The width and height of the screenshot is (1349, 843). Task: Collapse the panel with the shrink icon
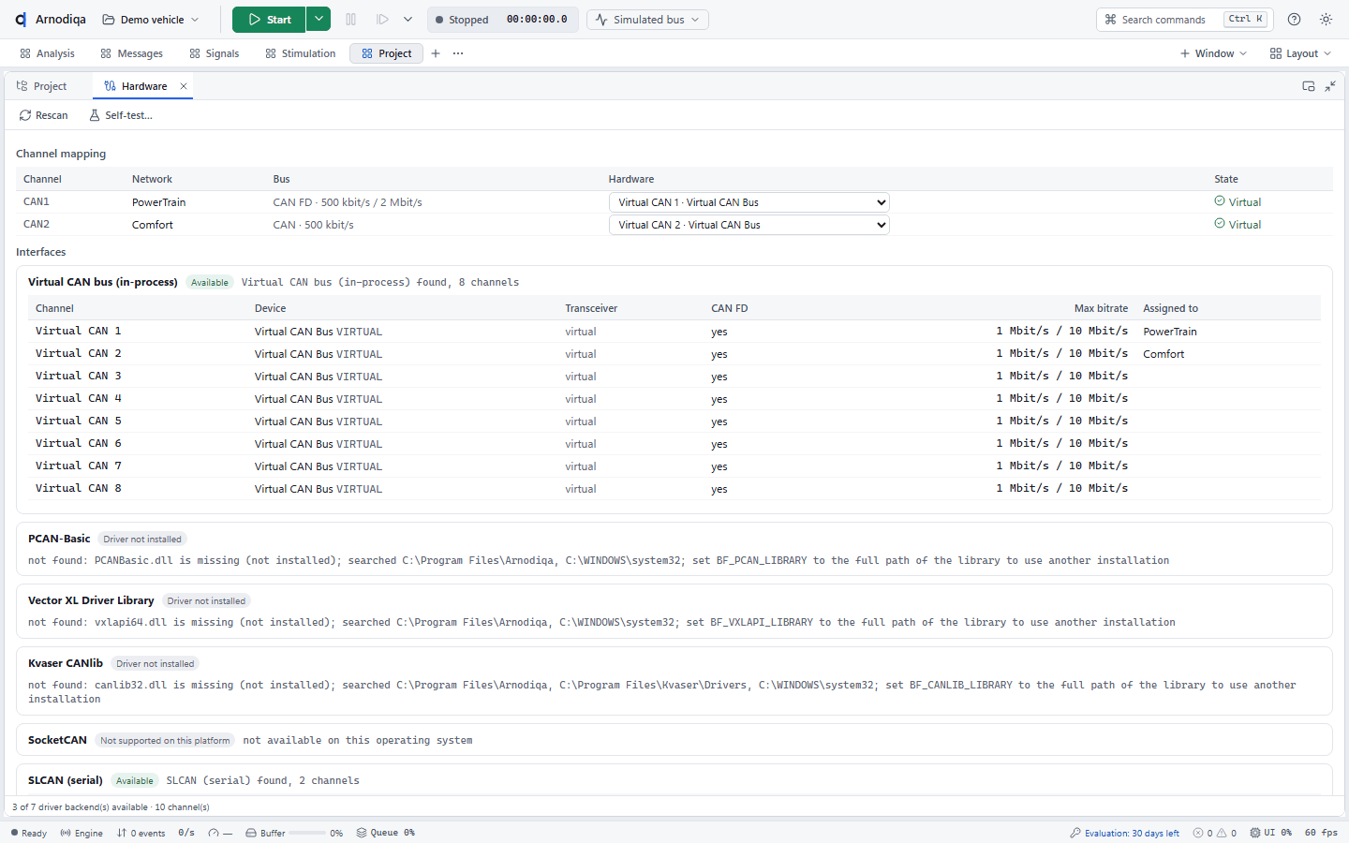1330,86
